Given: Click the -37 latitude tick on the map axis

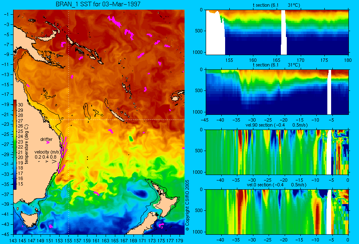Looking at the screenshot, I should (6, 194).
